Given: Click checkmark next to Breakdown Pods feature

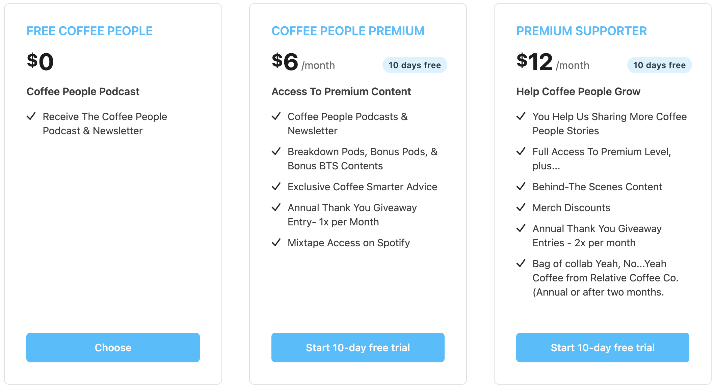Looking at the screenshot, I should pos(276,151).
